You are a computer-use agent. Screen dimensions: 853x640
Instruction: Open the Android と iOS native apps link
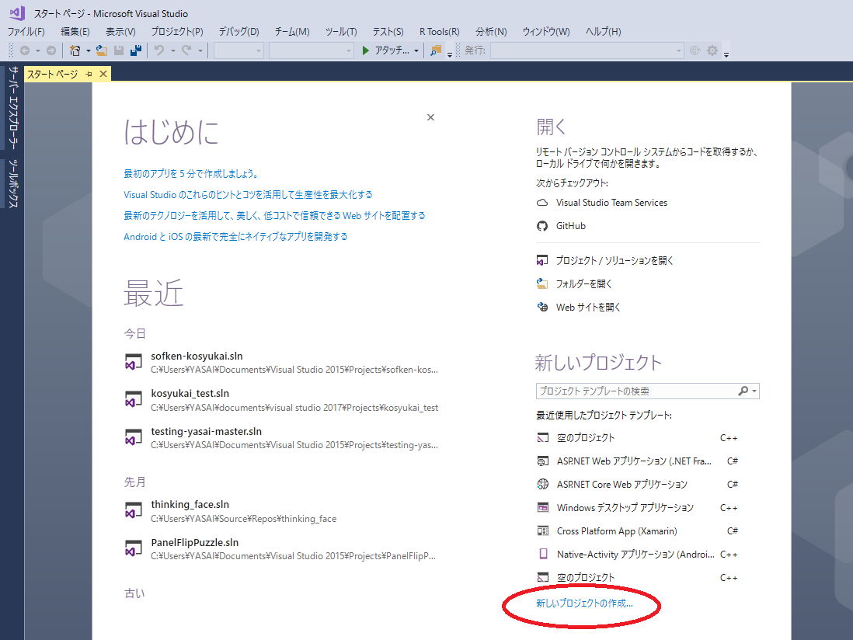[235, 237]
